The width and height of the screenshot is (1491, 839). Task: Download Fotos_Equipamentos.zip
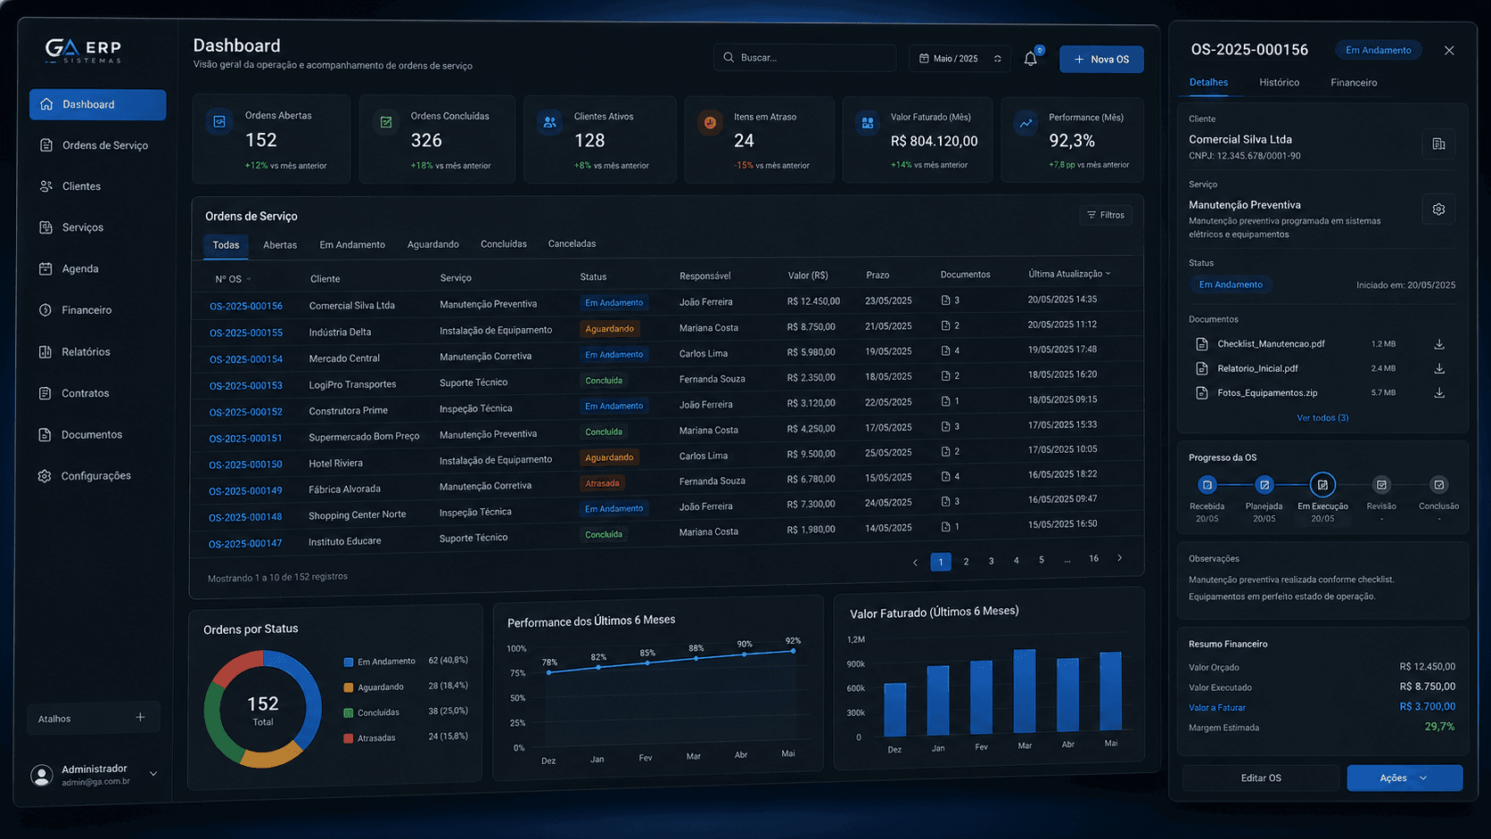pos(1439,392)
